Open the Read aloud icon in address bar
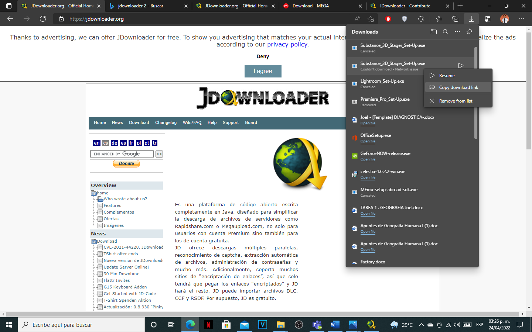This screenshot has width=532, height=332. click(x=357, y=19)
